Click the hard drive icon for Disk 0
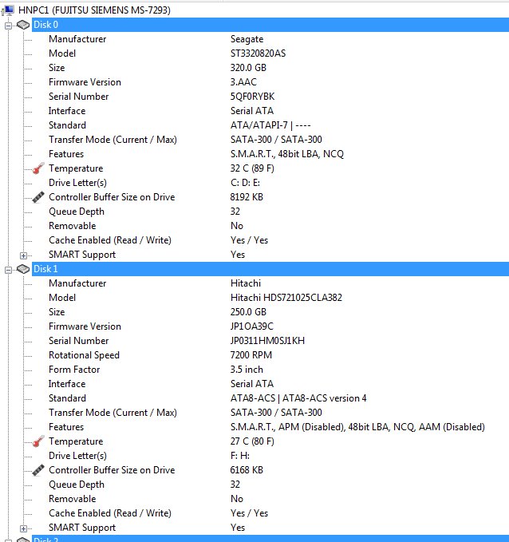 click(23, 25)
